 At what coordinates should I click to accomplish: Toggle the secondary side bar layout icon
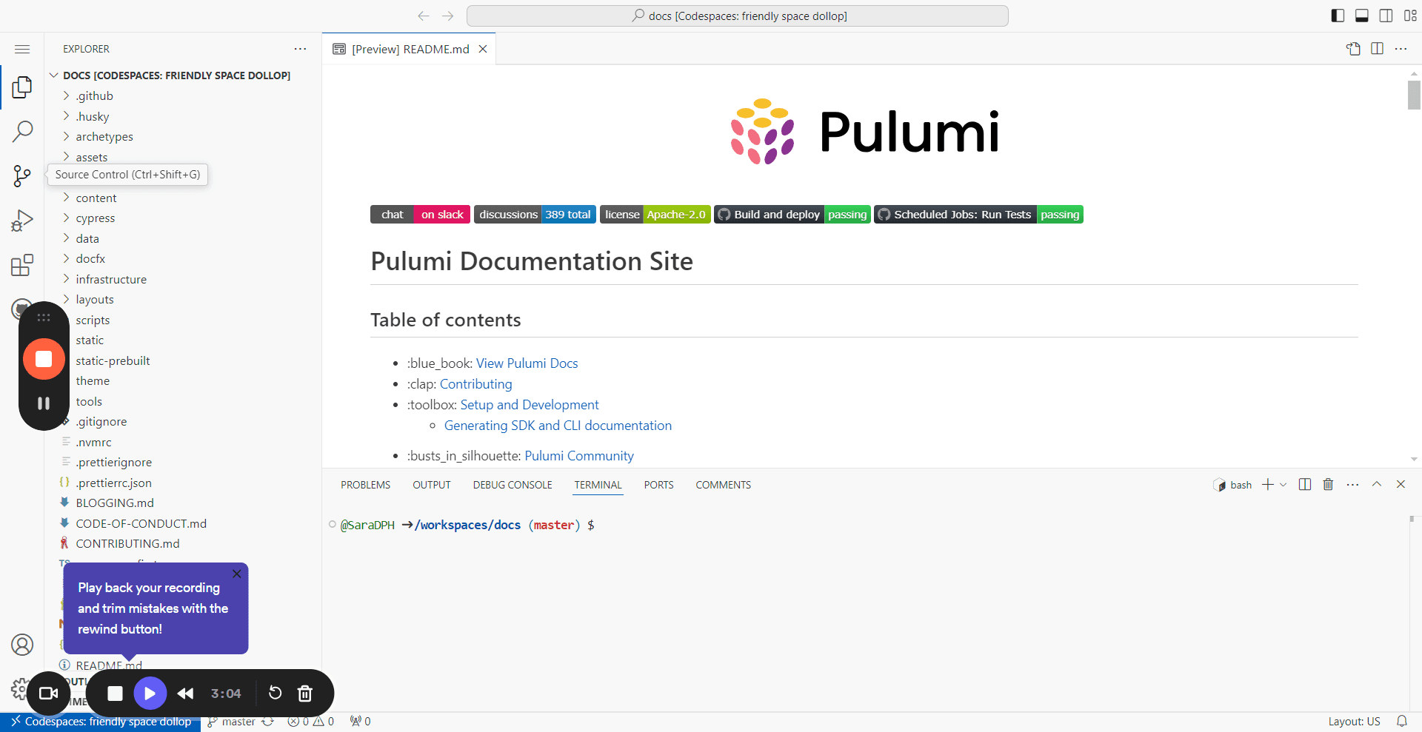click(x=1386, y=16)
